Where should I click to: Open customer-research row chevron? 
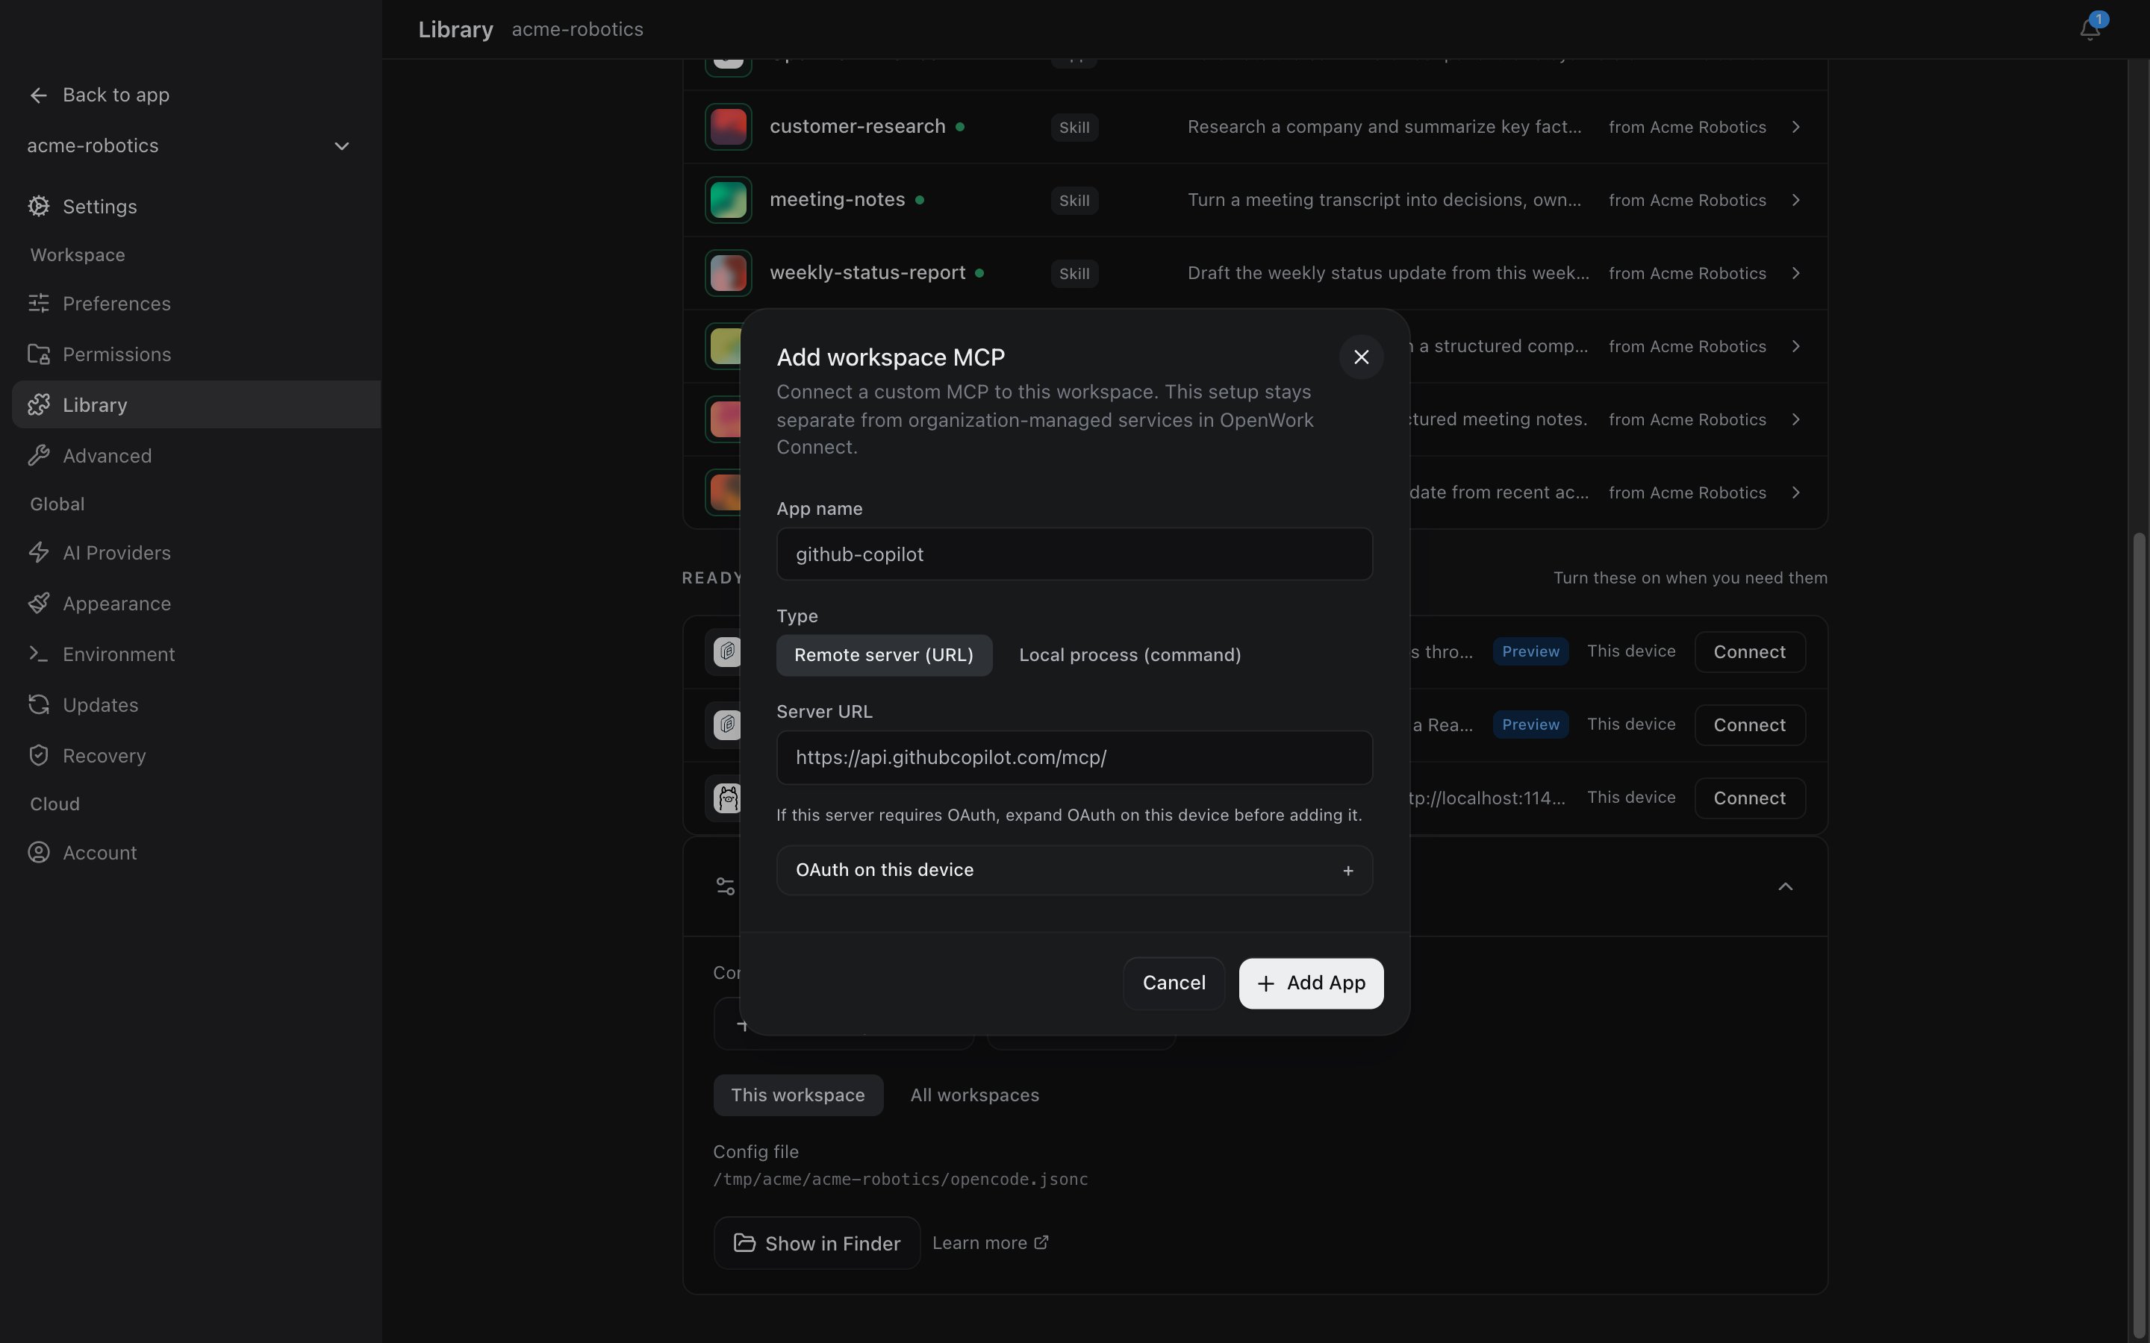(1795, 127)
